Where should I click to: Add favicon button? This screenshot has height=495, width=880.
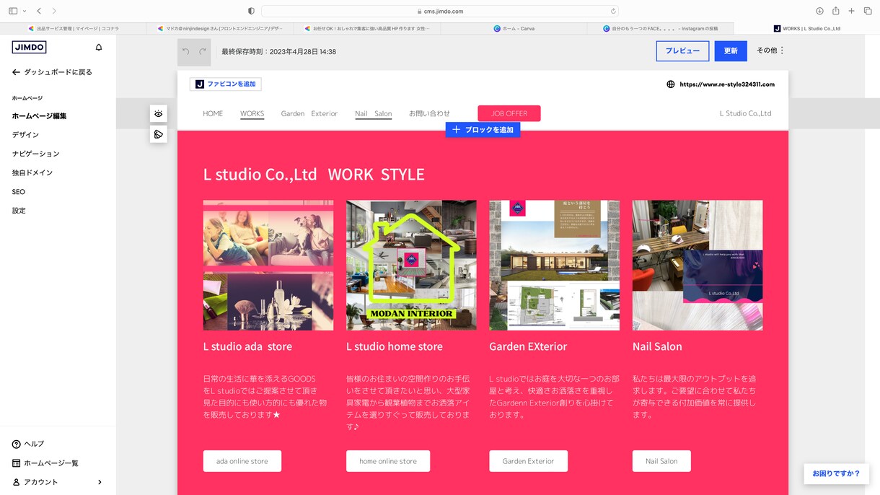pyautogui.click(x=226, y=84)
